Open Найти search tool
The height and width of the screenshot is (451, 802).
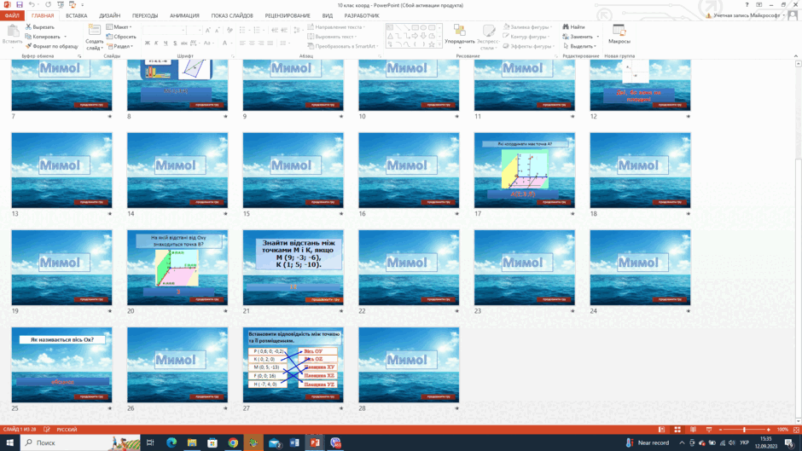pos(574,27)
